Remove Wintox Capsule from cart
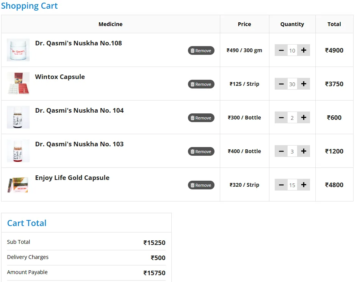 tap(201, 84)
